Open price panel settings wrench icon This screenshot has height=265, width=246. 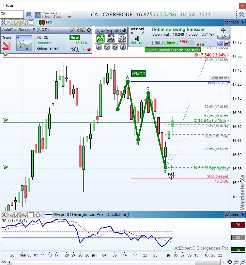pos(4,22)
